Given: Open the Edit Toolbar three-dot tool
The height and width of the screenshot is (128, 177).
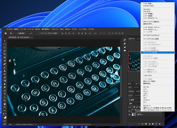Looking at the screenshot, I should click(x=5, y=111).
